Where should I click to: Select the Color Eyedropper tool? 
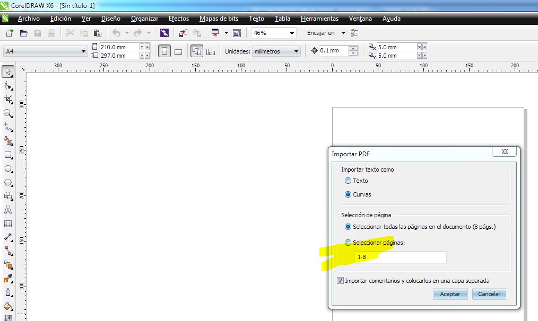[8, 279]
